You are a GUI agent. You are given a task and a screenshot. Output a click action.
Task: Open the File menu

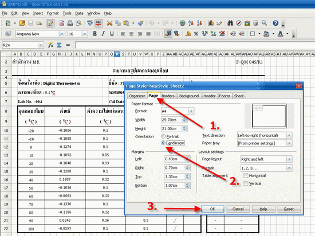pyautogui.click(x=5, y=13)
